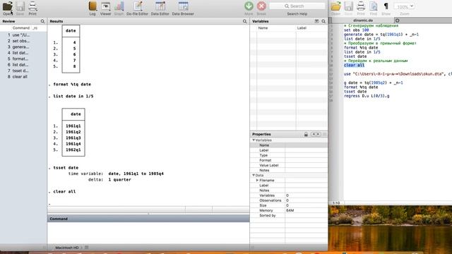Filter the Variables panel
The height and width of the screenshot is (254, 452).
316,21
